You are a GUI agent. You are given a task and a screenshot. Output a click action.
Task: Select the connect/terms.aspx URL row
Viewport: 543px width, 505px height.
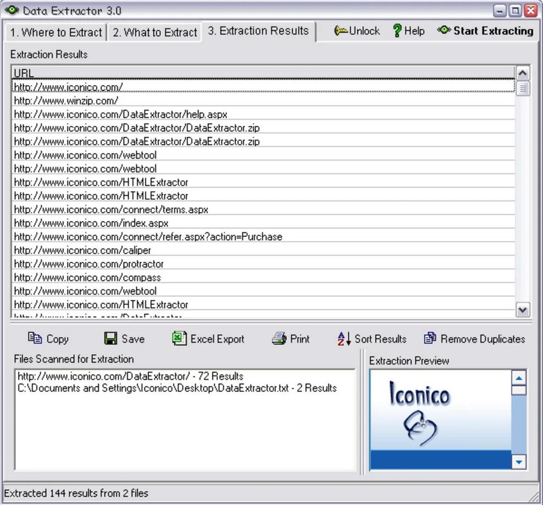click(263, 209)
